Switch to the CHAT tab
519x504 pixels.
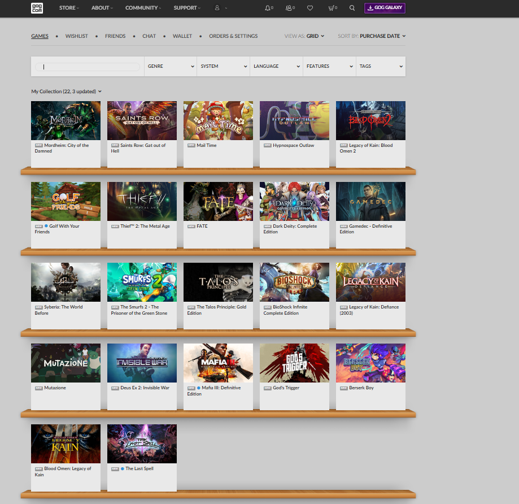[149, 36]
